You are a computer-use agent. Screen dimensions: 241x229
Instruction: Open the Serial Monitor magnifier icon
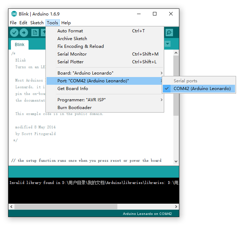tap(169, 33)
